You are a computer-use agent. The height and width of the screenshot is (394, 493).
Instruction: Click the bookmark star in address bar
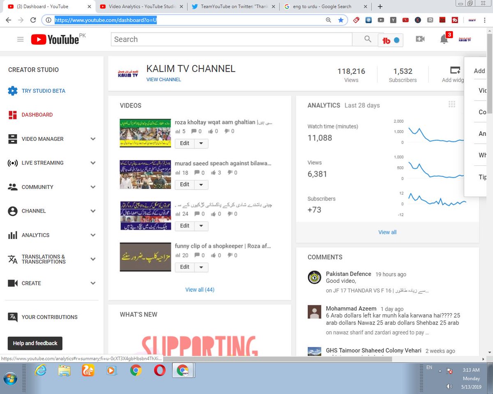(341, 20)
